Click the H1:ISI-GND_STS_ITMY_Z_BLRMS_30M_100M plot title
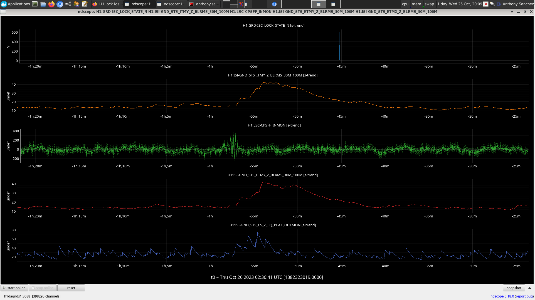The width and height of the screenshot is (535, 300). pyautogui.click(x=273, y=75)
